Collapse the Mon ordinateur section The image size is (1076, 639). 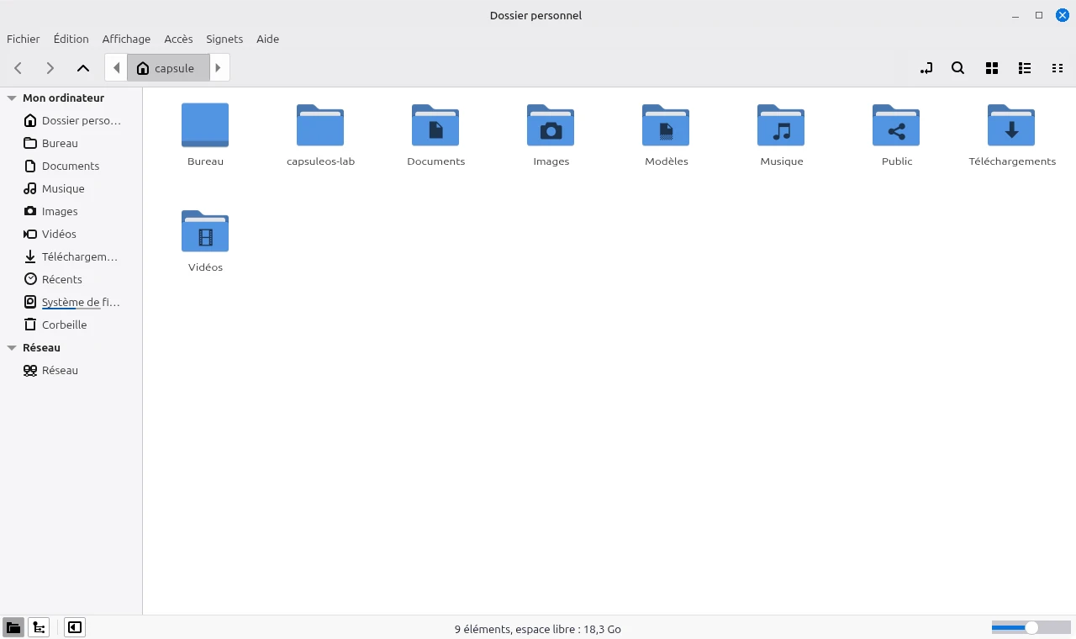point(12,98)
